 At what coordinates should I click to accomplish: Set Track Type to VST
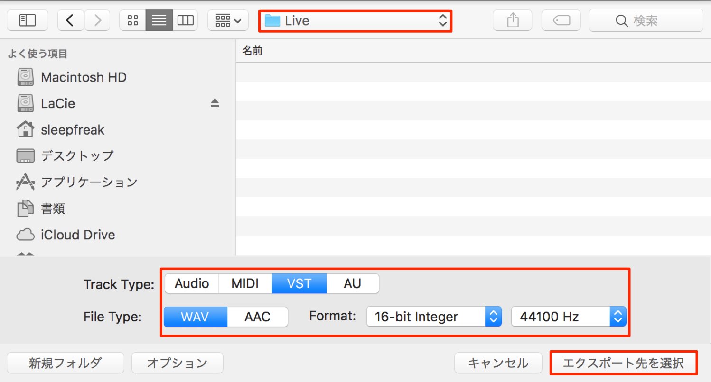pos(299,283)
